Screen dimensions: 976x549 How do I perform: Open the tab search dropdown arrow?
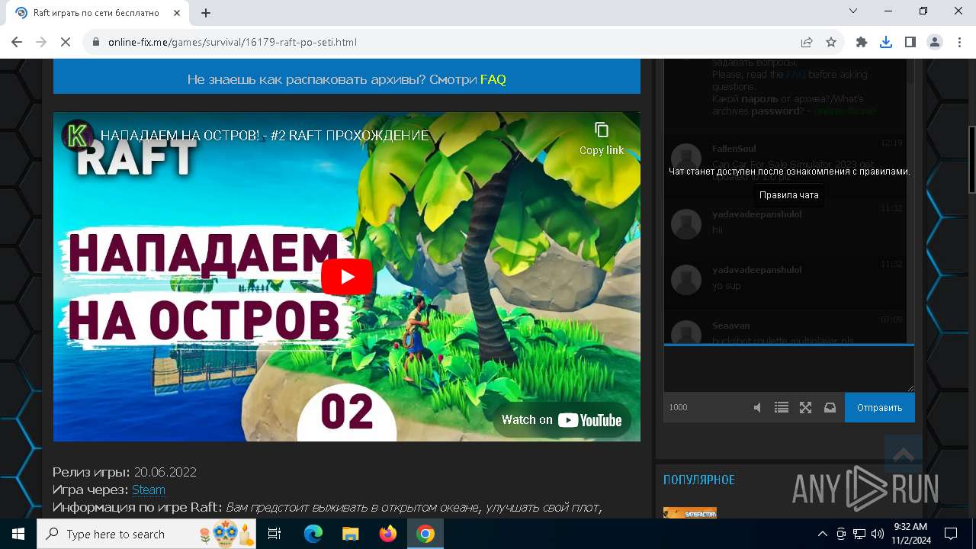(x=854, y=11)
